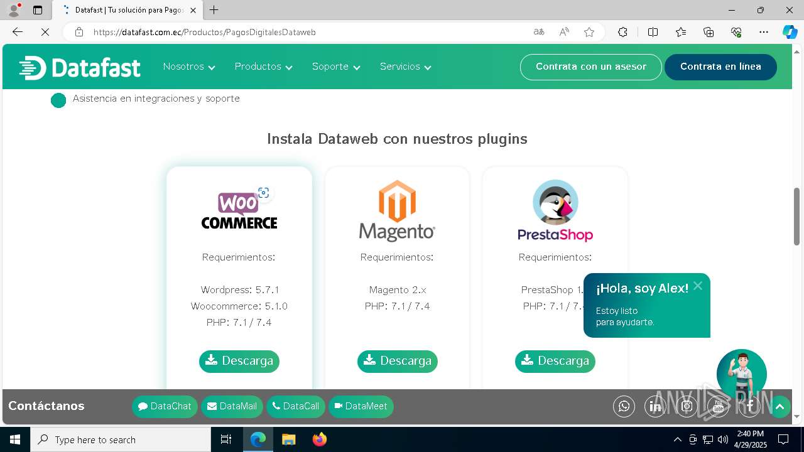
Task: Click Contrata en línea button
Action: coord(720,67)
